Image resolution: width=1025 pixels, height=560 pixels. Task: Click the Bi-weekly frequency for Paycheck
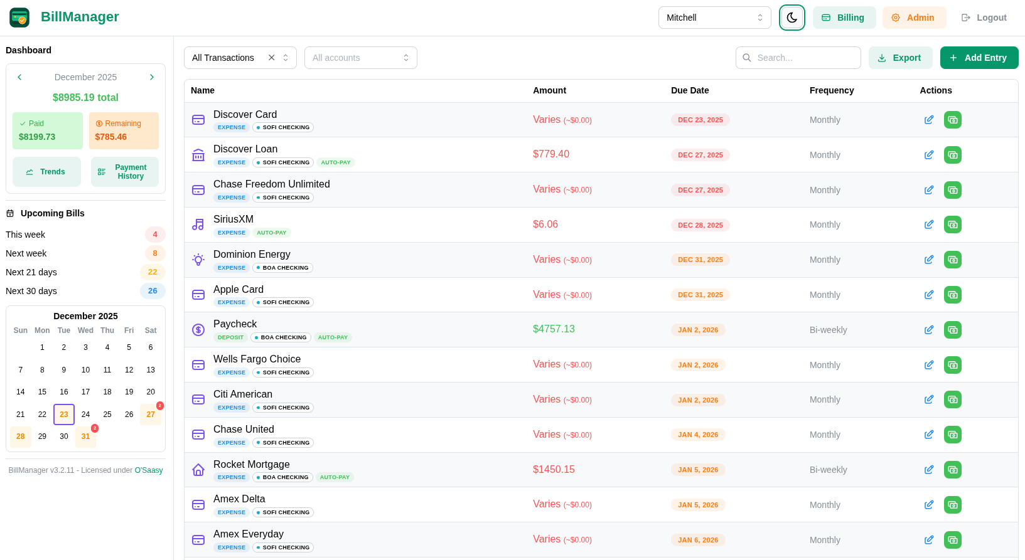click(x=829, y=330)
